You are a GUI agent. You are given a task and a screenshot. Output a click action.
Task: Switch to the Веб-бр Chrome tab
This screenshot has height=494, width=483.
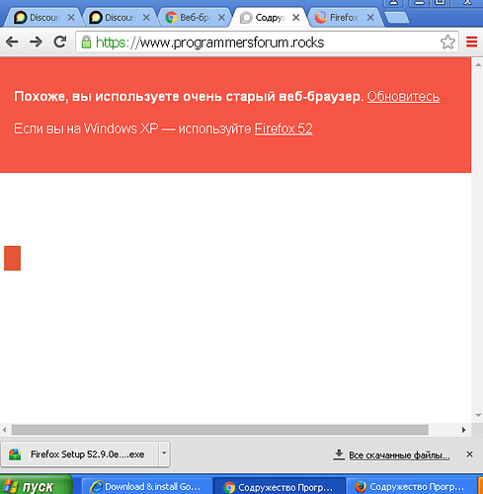coord(195,18)
